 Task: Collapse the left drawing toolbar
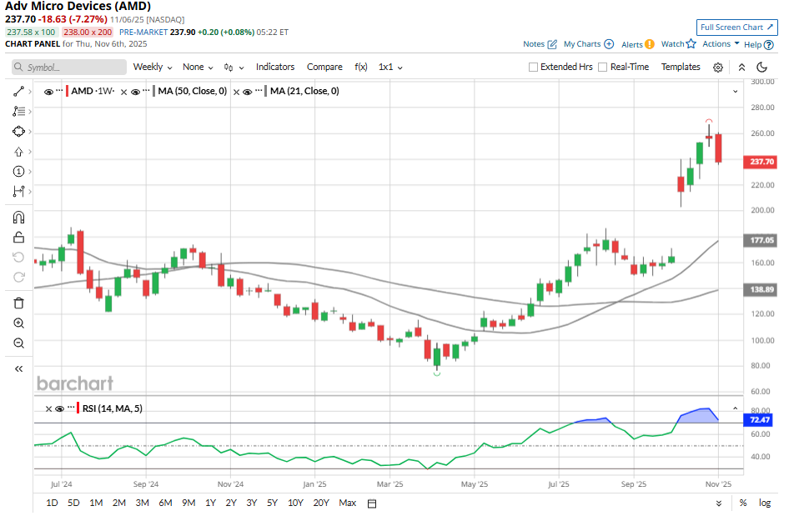point(18,368)
